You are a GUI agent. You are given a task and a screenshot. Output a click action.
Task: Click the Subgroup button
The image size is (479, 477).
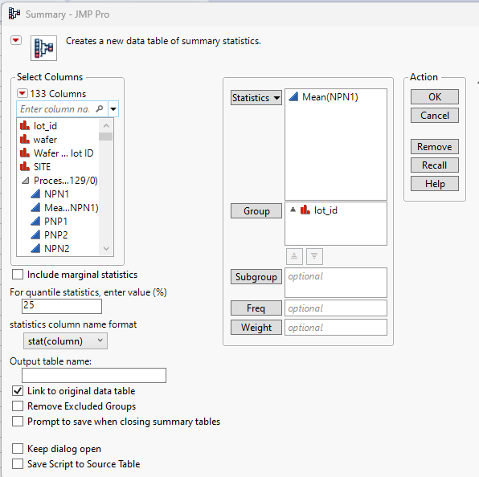pyautogui.click(x=256, y=277)
